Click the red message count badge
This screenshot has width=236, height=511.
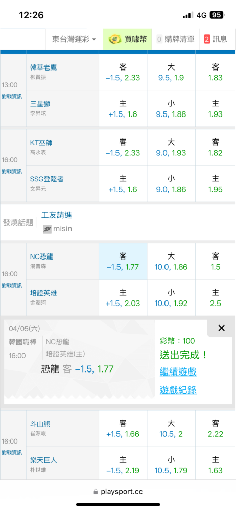coord(207,39)
